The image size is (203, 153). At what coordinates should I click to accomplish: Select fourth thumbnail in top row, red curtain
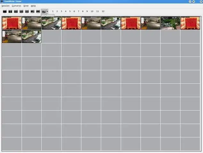71,23
